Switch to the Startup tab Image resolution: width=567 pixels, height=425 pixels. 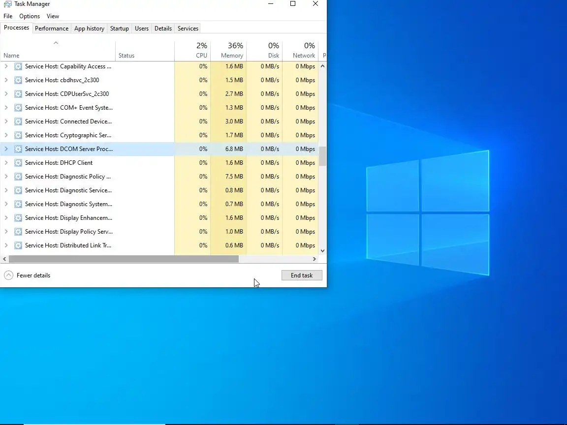(119, 29)
